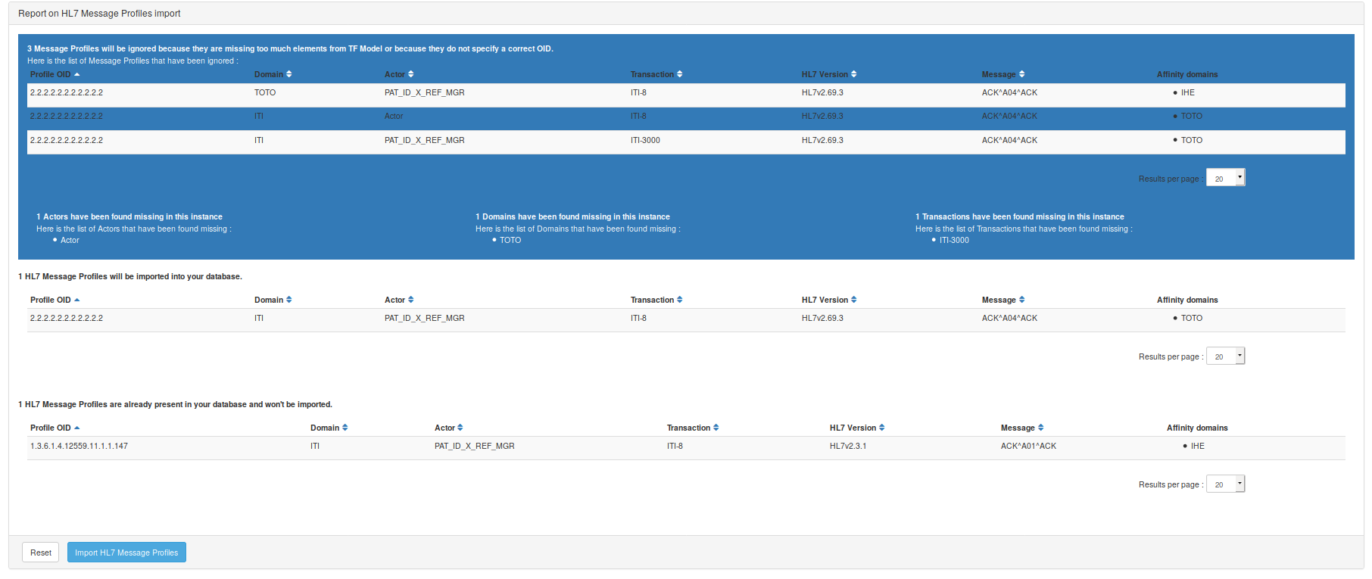Select ignored row with transaction ITI-3000

(x=645, y=141)
